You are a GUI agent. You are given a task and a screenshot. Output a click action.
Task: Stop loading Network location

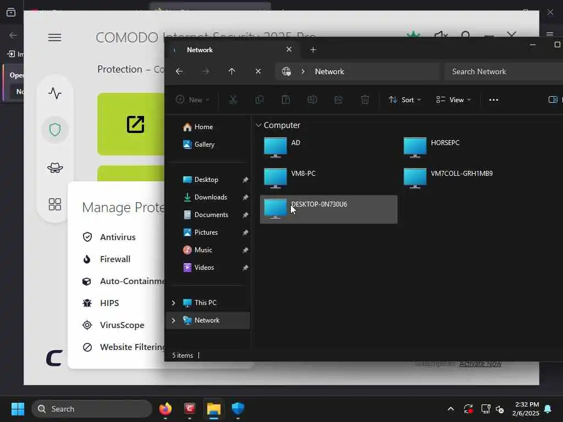(258, 71)
